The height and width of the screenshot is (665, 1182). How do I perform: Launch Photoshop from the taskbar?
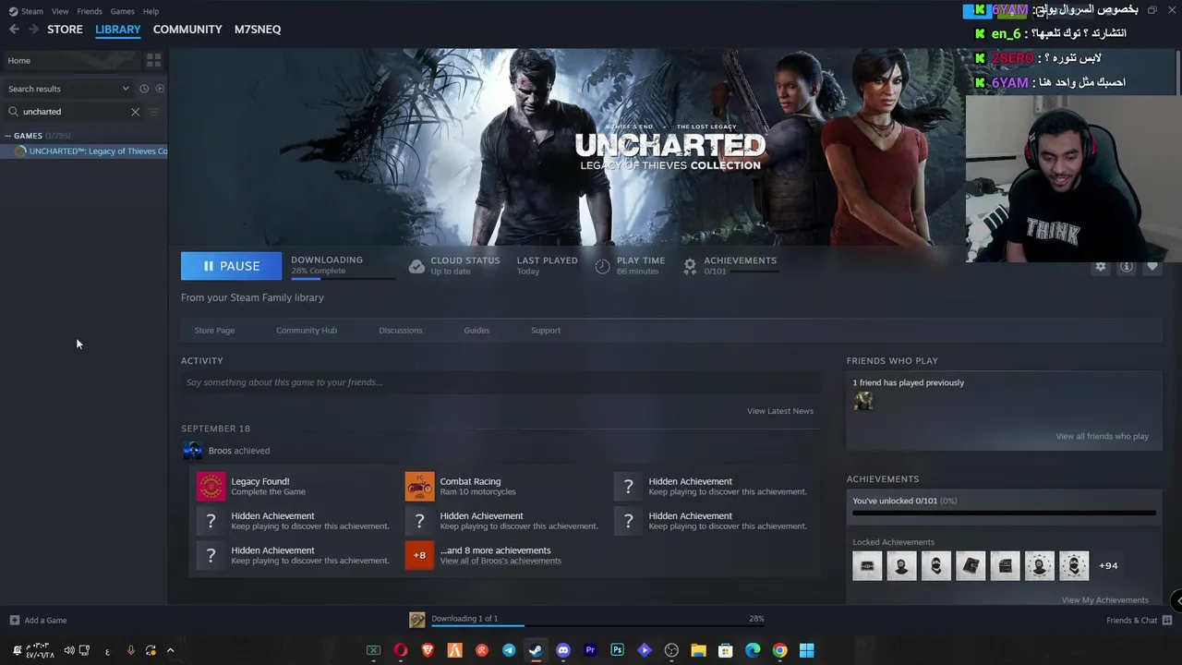coord(617,650)
